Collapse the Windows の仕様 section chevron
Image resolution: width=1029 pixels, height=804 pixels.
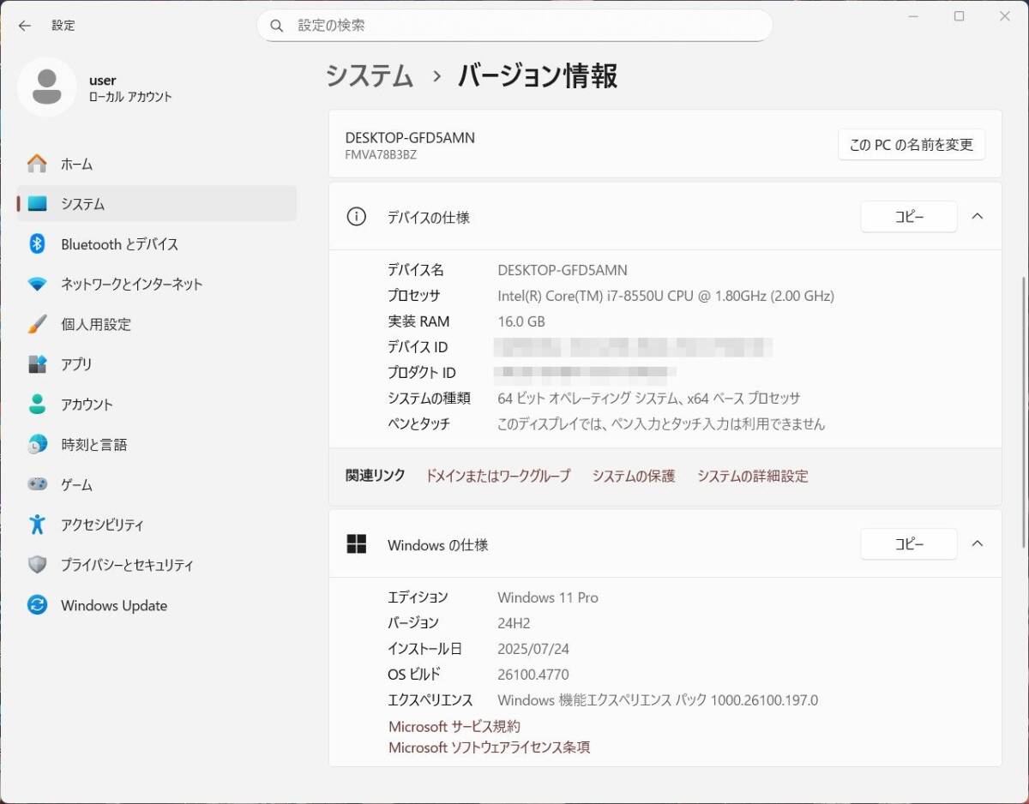click(x=978, y=544)
